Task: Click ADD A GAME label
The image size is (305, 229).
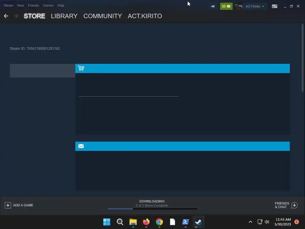Action: [x=23, y=205]
